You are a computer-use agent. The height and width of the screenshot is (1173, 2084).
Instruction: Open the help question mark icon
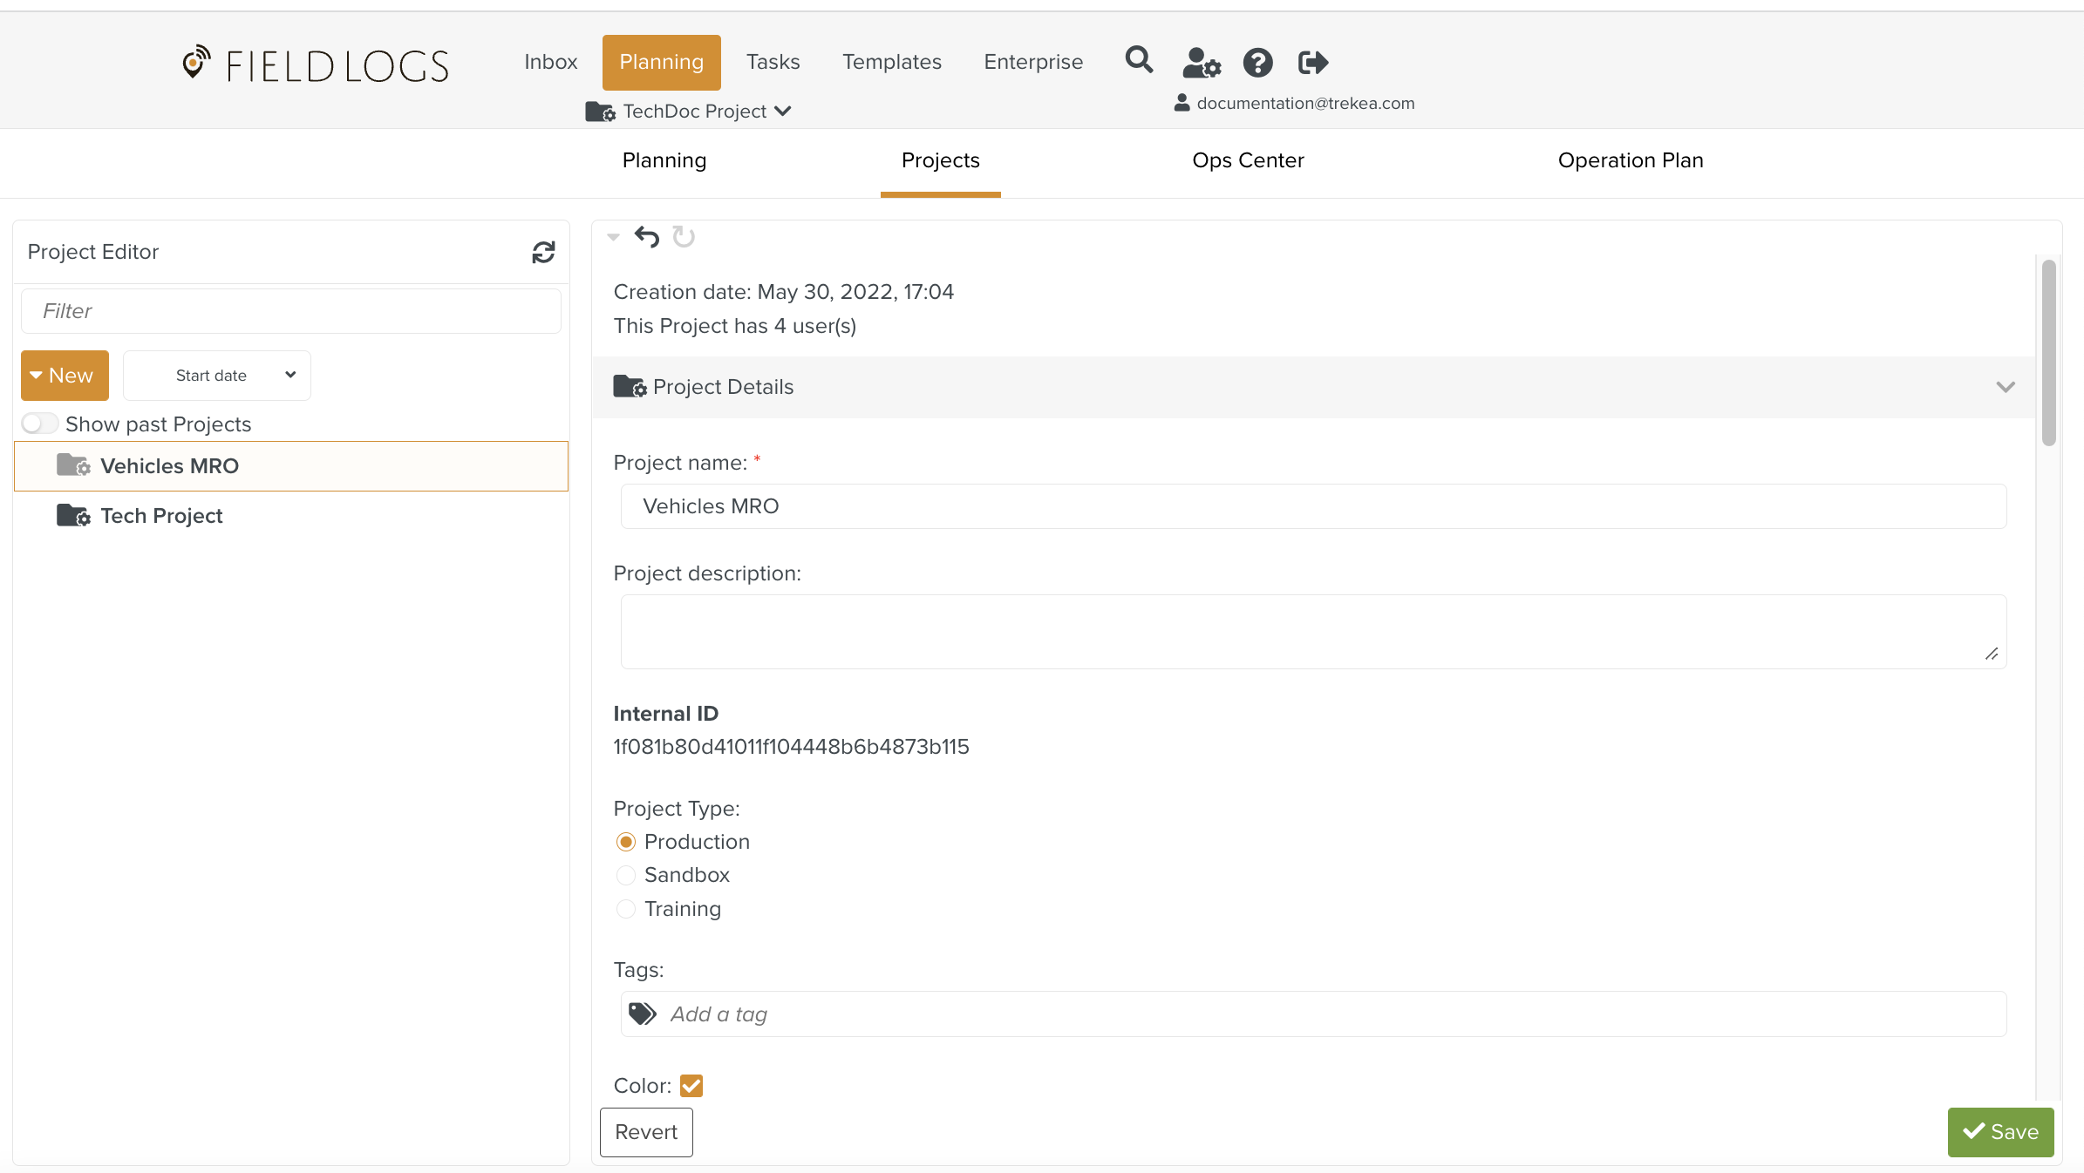1257,63
